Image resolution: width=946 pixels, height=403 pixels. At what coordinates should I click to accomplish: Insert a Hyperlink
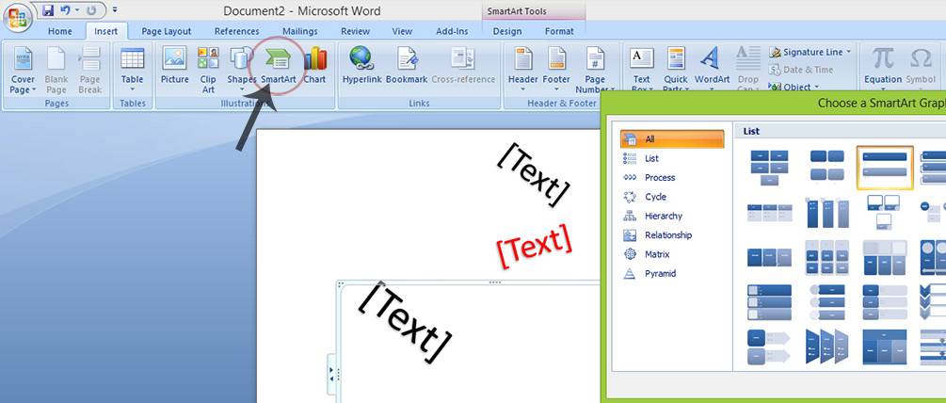click(361, 66)
